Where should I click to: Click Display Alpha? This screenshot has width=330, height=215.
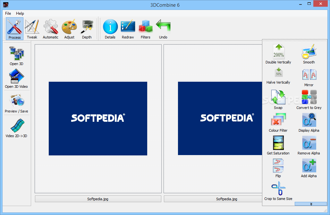coord(309,123)
